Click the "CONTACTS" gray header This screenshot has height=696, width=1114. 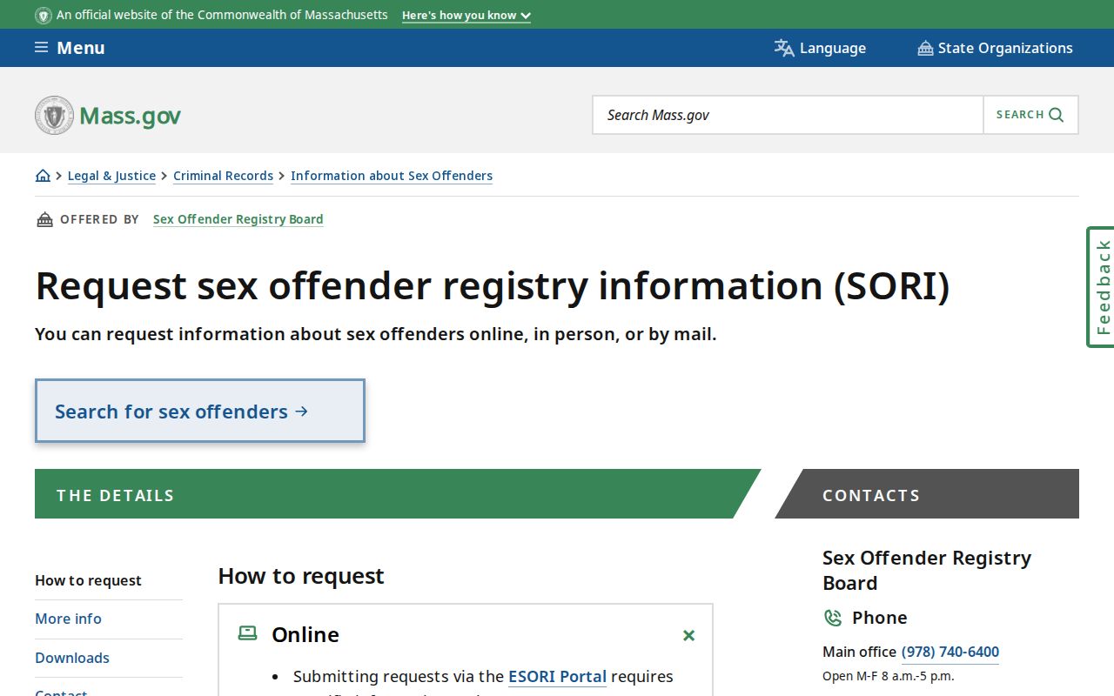[927, 494]
